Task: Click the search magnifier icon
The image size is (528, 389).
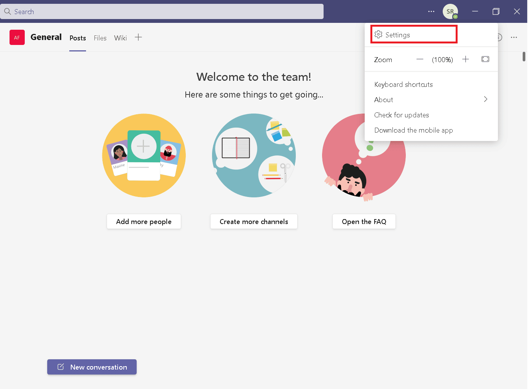Action: pos(7,11)
